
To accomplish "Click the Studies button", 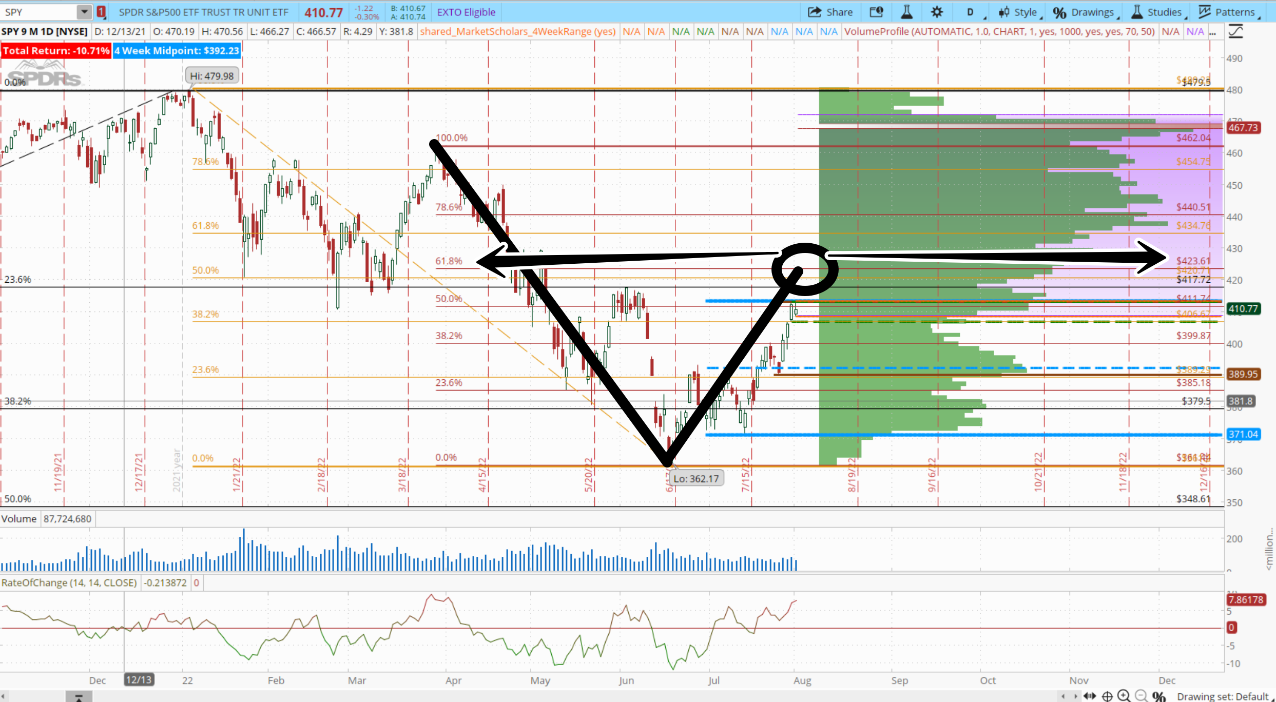I will [x=1157, y=12].
